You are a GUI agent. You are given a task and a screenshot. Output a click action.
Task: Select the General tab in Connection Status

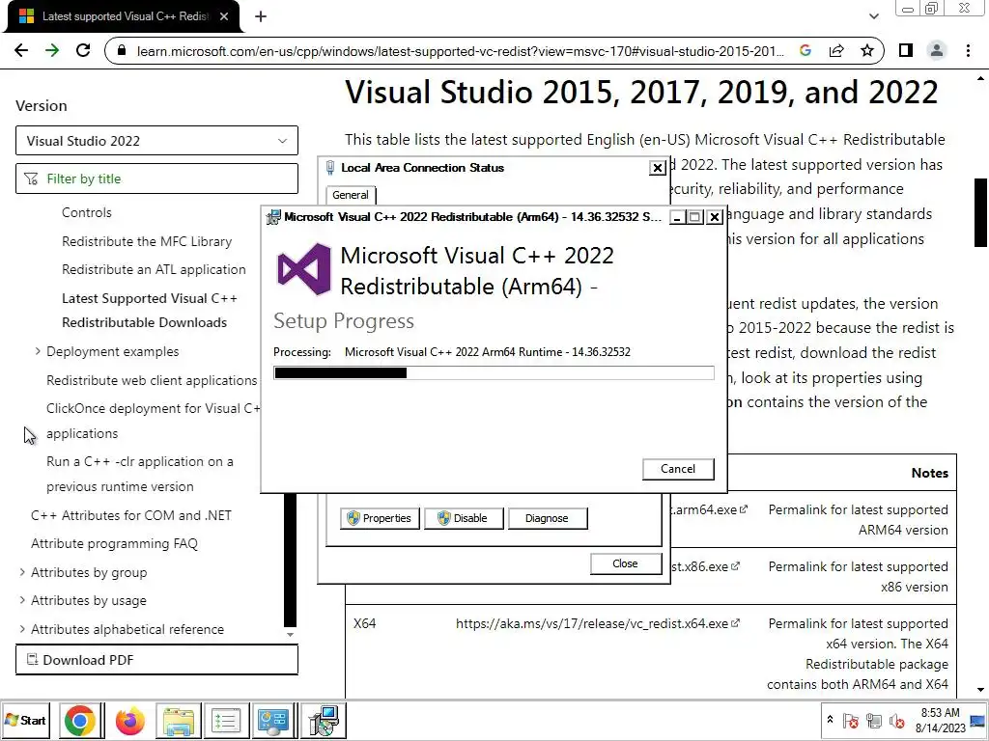pos(351,195)
